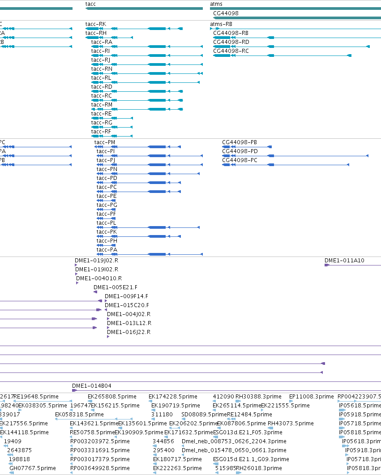Select the tacc-PF protein label
The width and height of the screenshot is (381, 475).
tap(106, 214)
